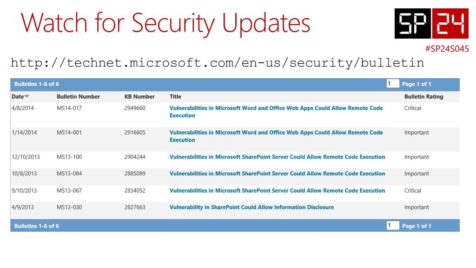Select the MS13-030 bulletin number cell

69,207
